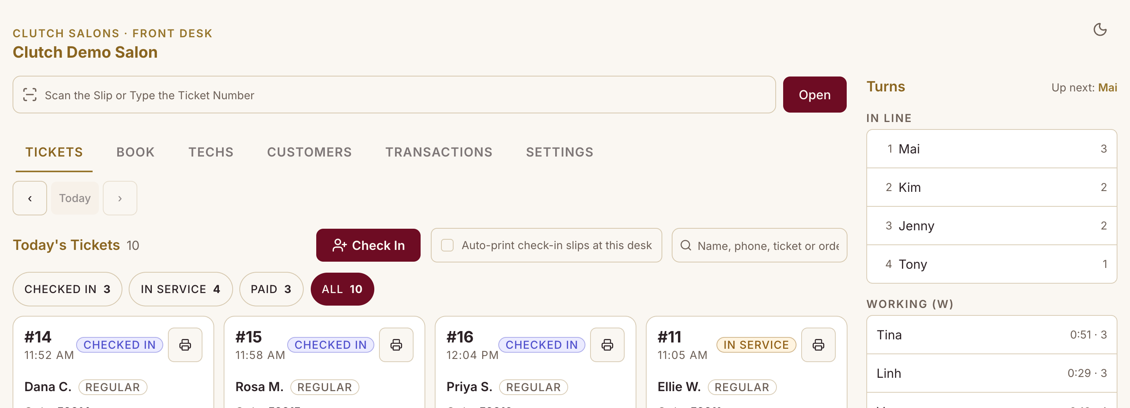
Task: Print slip for ticket #15
Action: point(396,345)
